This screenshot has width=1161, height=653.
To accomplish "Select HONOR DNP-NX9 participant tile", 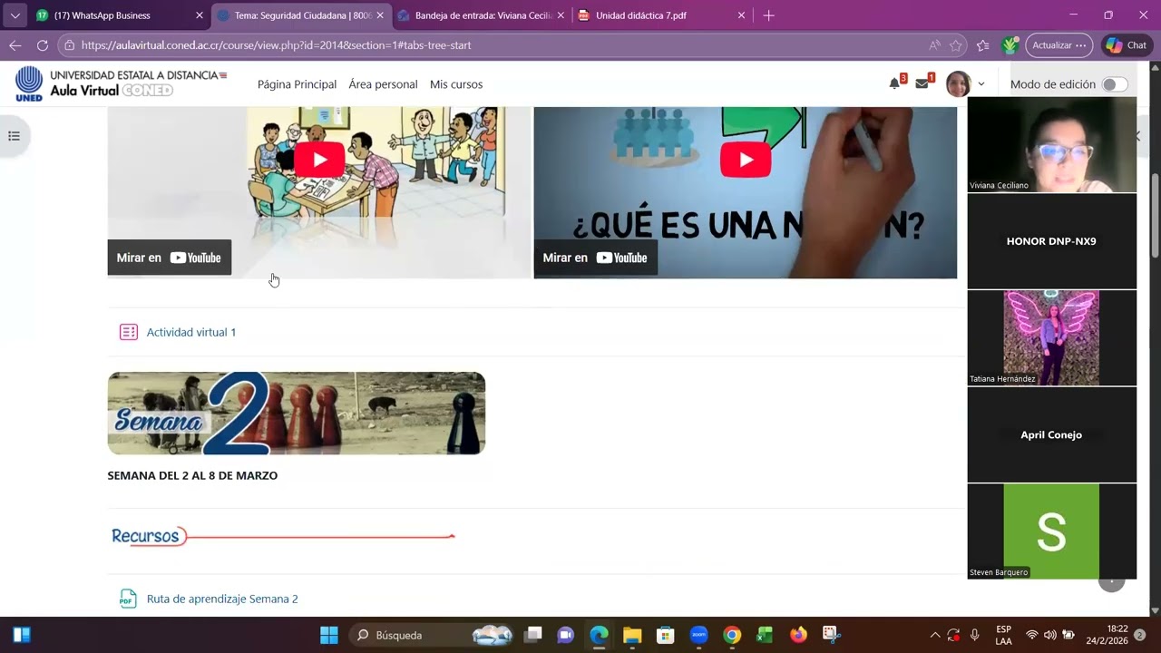I will tap(1052, 241).
